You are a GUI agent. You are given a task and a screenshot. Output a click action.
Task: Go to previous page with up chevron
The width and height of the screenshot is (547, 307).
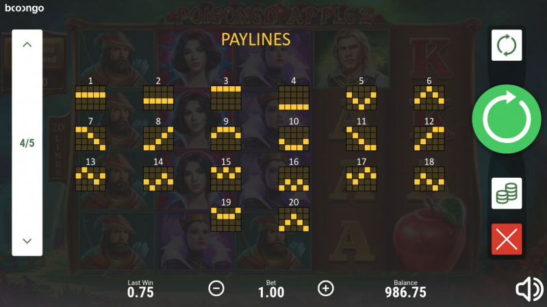point(27,44)
